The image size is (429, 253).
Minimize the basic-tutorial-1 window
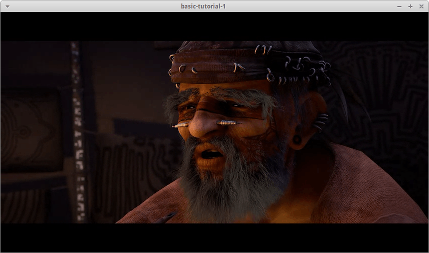click(x=399, y=6)
